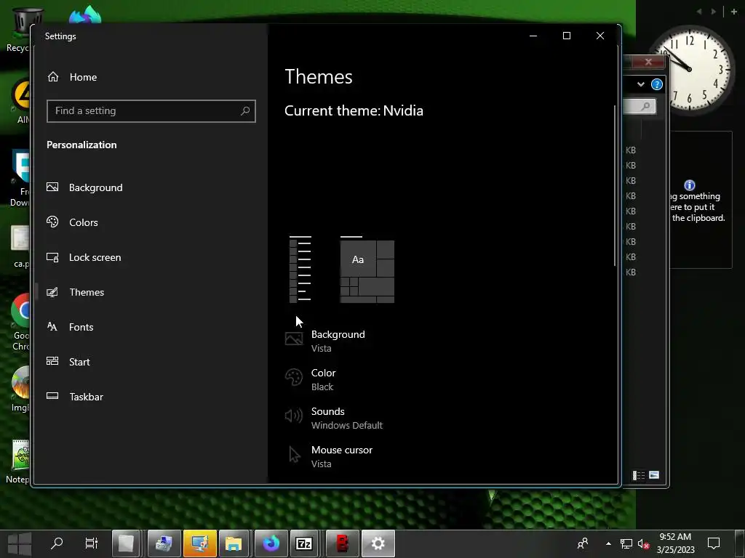
Task: Change theme Color set to Black
Action: tap(310, 379)
